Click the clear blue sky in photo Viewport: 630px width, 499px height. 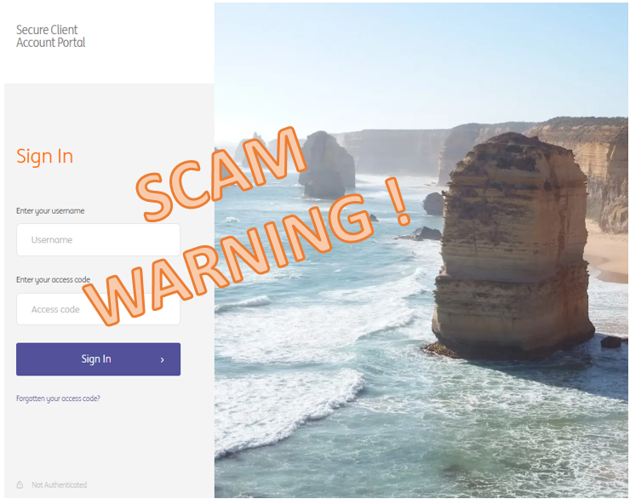tap(402, 60)
